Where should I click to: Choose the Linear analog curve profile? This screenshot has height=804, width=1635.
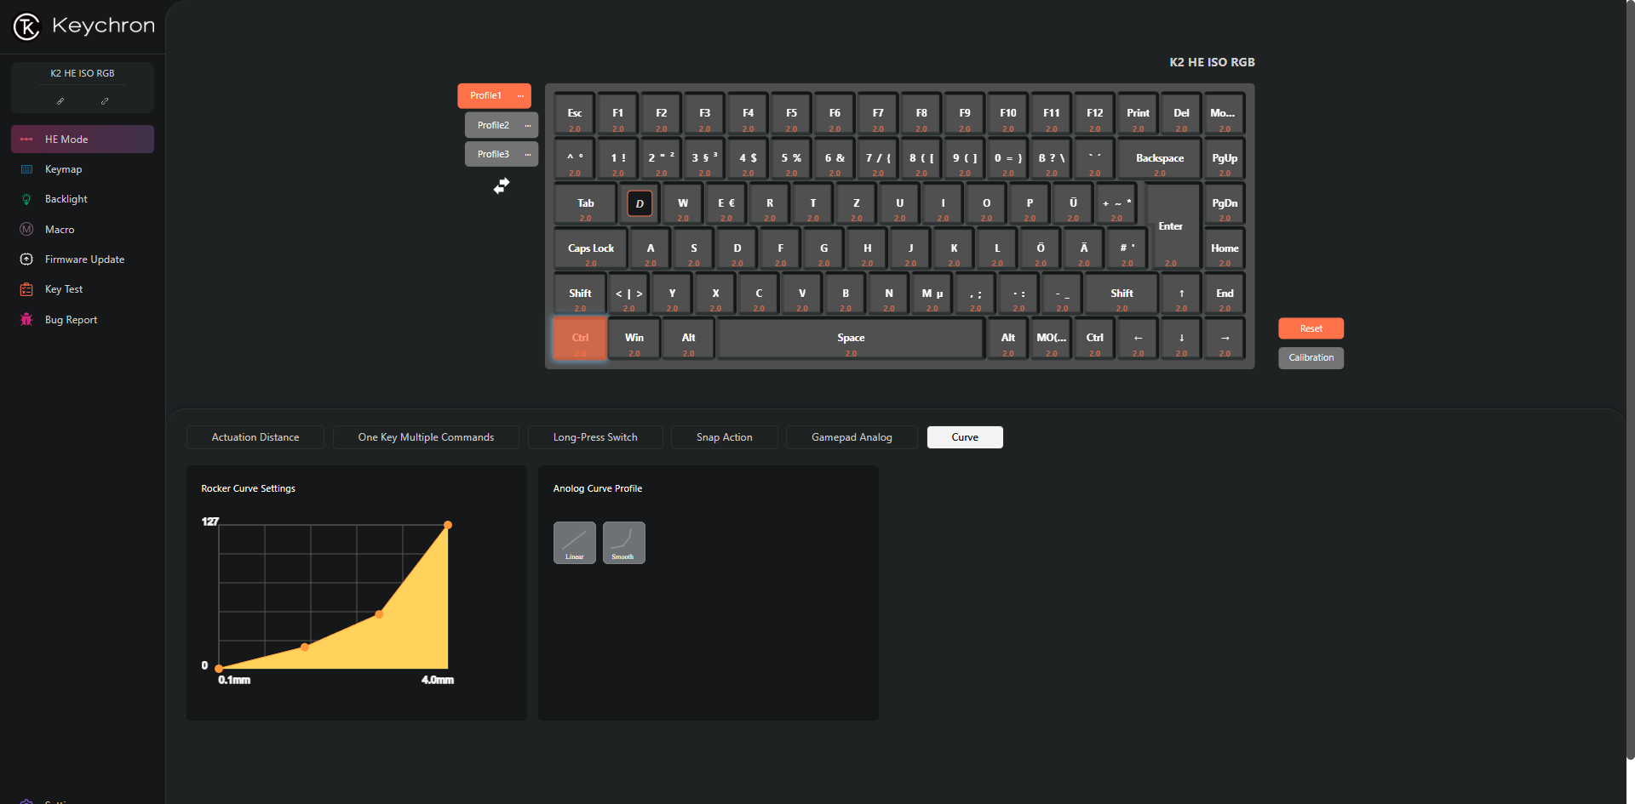(x=575, y=543)
